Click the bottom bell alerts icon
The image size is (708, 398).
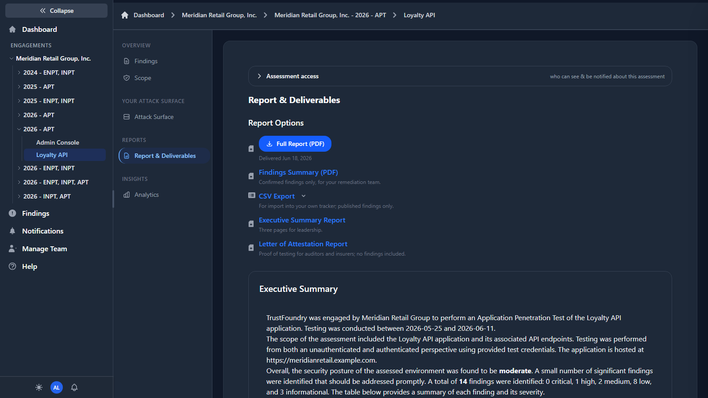pos(74,387)
